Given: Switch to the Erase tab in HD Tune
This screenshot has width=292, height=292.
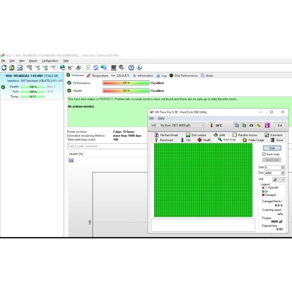Looking at the screenshot, I should point(277,140).
